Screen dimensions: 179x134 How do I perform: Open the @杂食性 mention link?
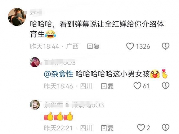58,74
